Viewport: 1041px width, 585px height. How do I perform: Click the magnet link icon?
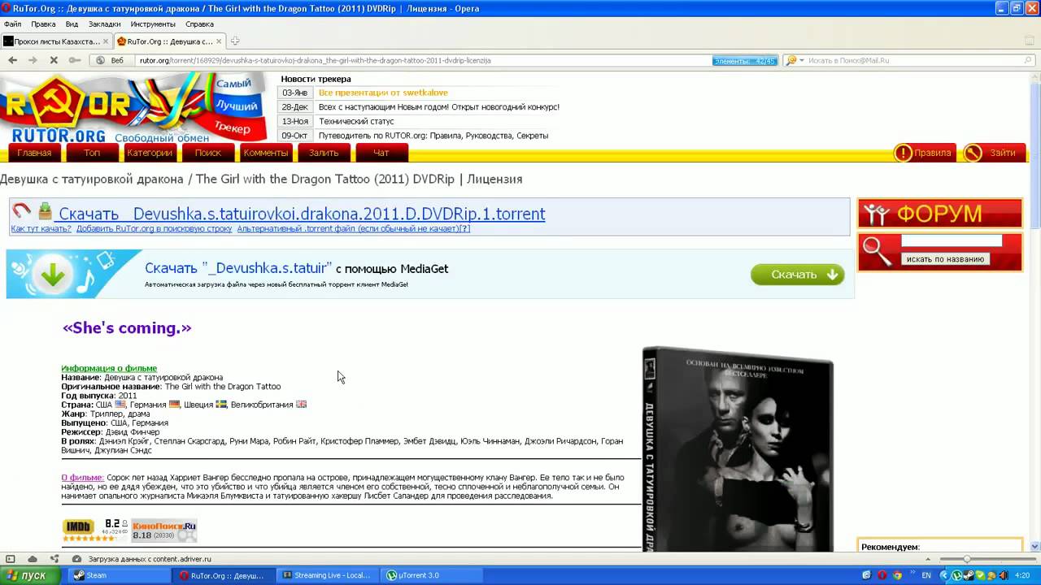point(22,211)
